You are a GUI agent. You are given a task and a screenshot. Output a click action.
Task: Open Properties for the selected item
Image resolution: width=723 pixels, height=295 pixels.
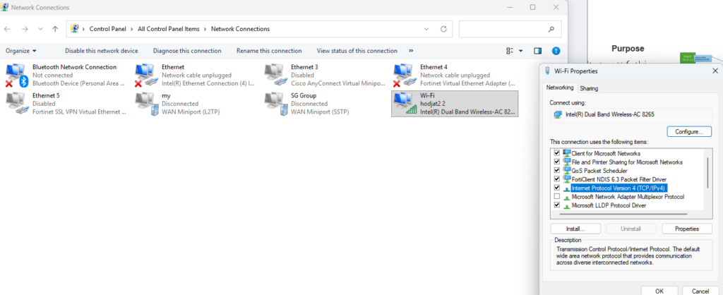coord(686,229)
